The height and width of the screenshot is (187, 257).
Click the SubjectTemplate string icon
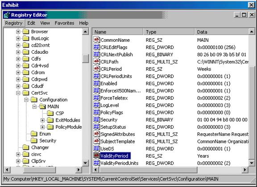(x=96, y=141)
